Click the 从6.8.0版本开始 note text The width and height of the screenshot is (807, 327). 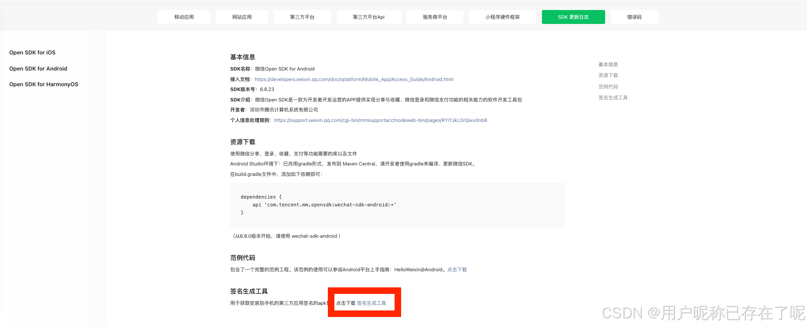(286, 236)
